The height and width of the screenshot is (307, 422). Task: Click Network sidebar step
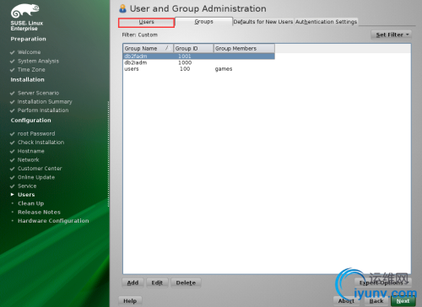pos(29,159)
